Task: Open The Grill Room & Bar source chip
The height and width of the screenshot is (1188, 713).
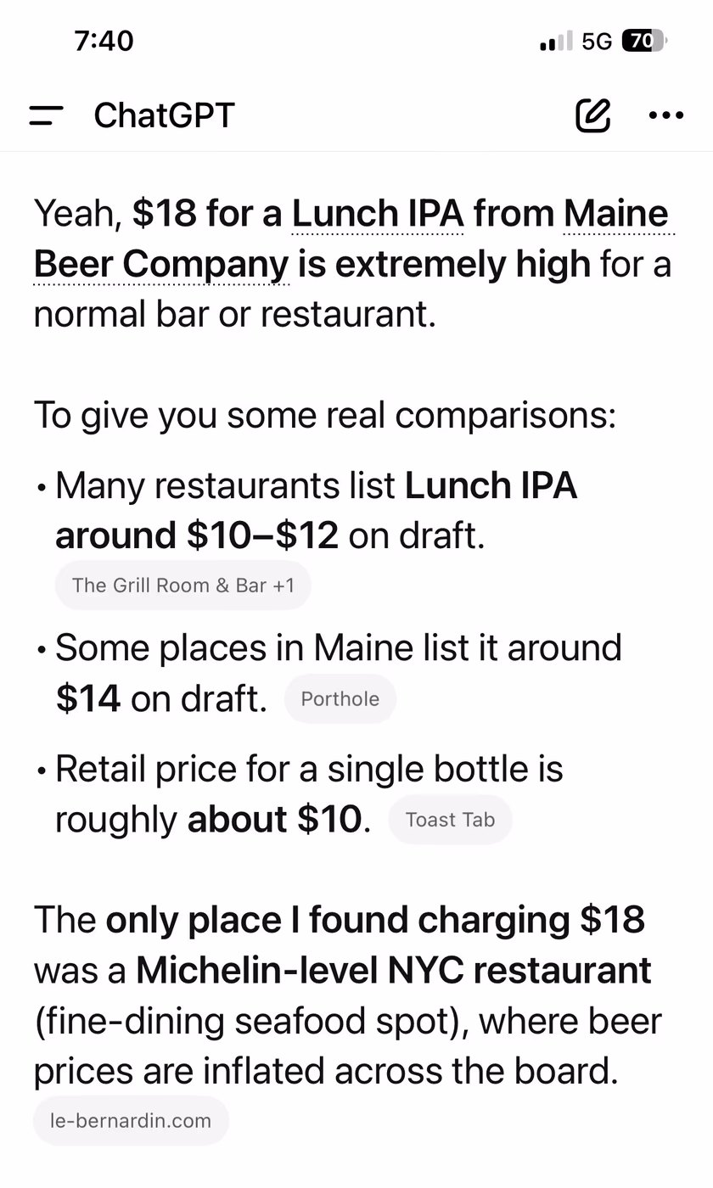Action: (183, 585)
